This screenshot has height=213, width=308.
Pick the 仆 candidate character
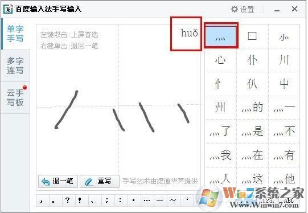(252, 60)
